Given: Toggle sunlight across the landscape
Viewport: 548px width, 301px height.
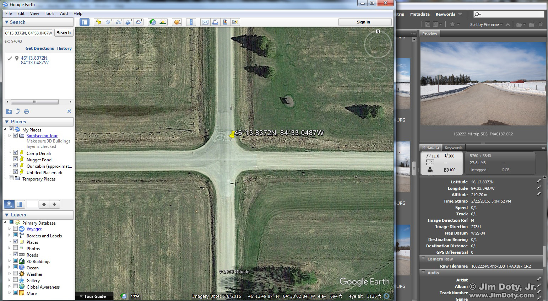Looking at the screenshot, I should (163, 22).
